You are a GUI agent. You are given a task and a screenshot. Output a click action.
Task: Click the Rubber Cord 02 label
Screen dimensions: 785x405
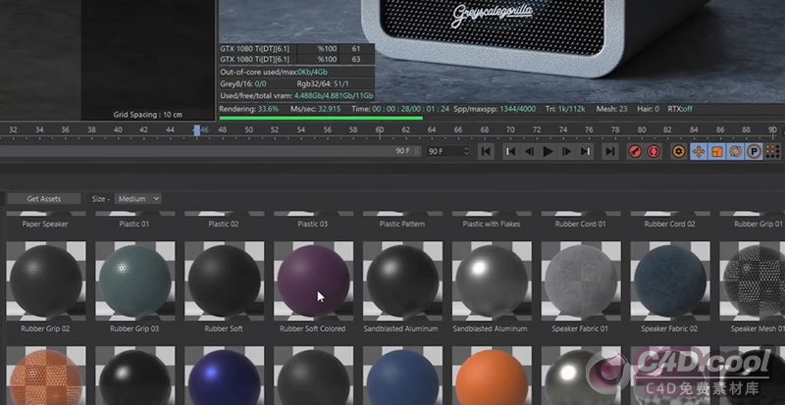tap(669, 224)
